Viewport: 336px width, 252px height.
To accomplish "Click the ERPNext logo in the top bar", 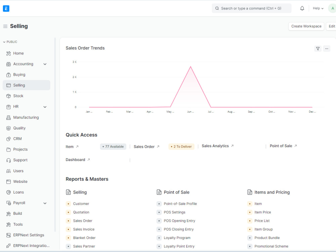I will coord(6,8).
